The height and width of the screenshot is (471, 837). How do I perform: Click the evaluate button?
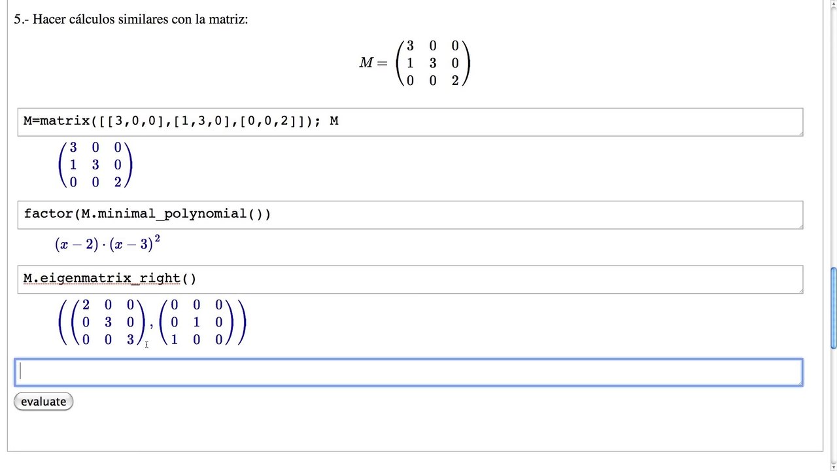coord(43,402)
